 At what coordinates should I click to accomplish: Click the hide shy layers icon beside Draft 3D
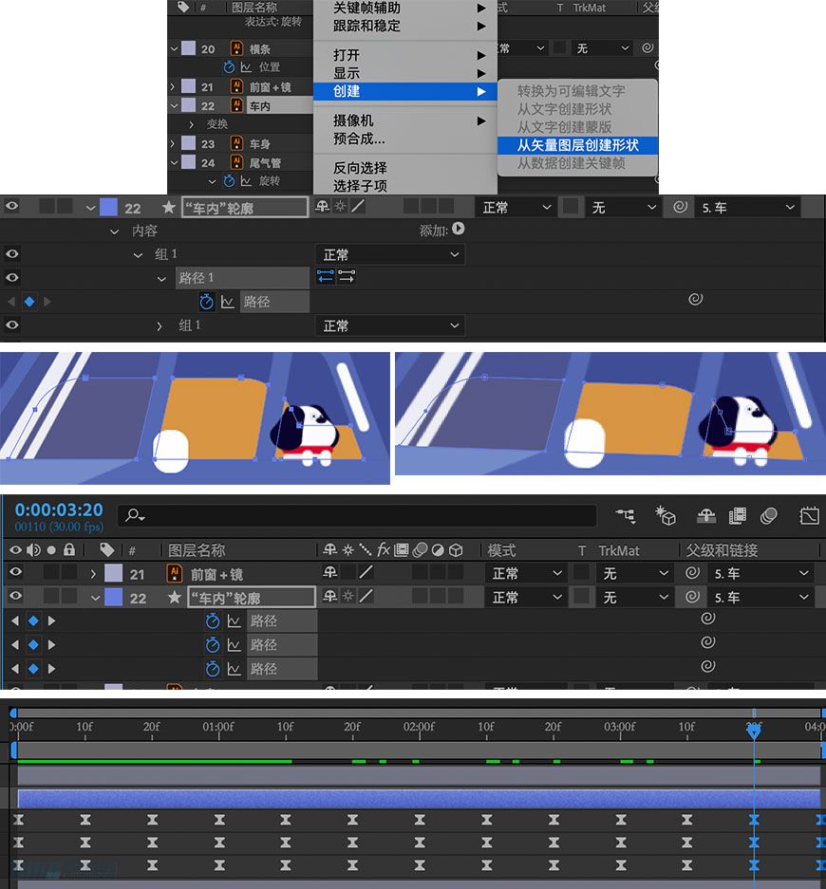click(706, 515)
